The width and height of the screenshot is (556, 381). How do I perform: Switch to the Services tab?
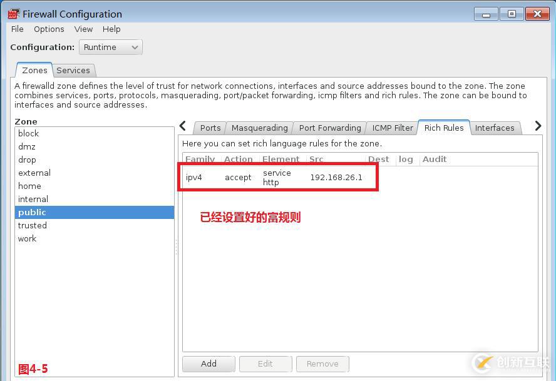pyautogui.click(x=73, y=70)
